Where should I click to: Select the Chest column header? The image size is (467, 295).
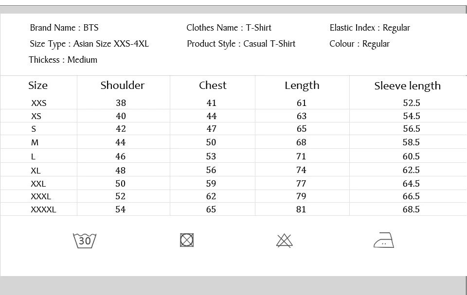click(x=213, y=86)
